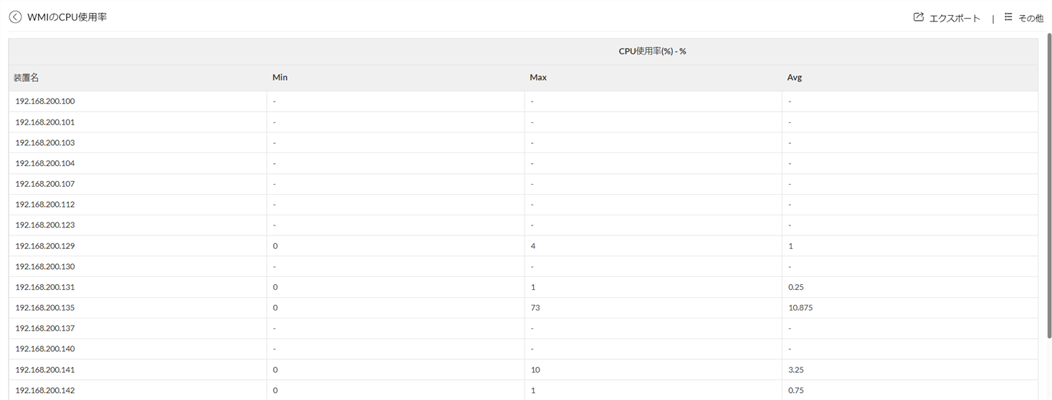Open device 192.168.200.100

click(x=44, y=101)
